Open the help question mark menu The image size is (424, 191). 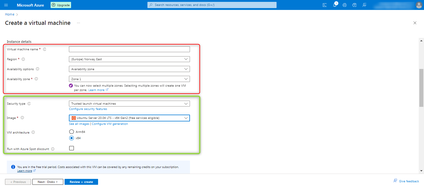coord(354,5)
